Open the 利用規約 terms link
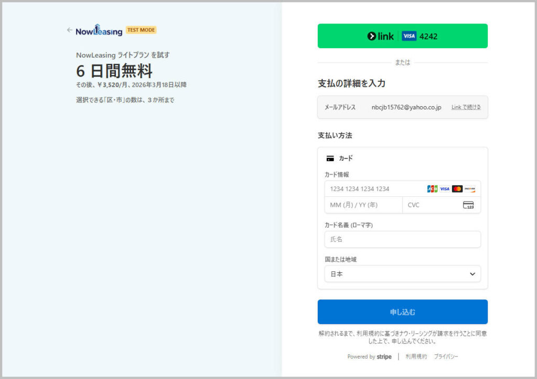537x379 pixels. (x=416, y=356)
